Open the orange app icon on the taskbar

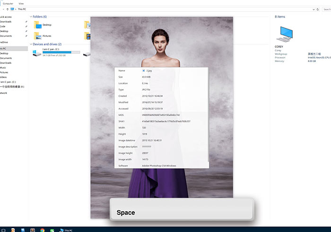13,230
